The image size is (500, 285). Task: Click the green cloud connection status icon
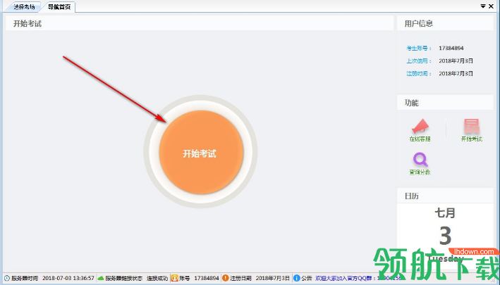pos(101,278)
